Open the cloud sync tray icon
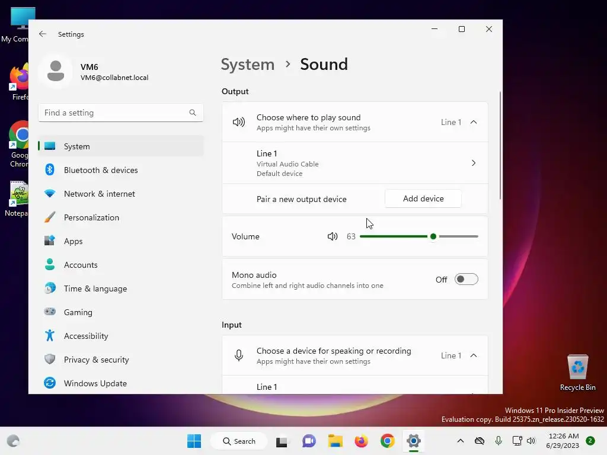607x455 pixels. pyautogui.click(x=479, y=441)
